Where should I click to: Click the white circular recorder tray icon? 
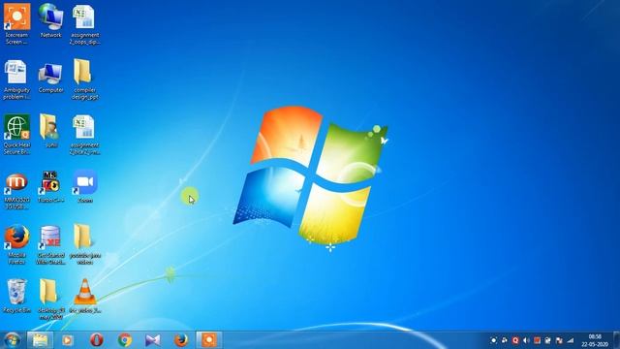493,340
